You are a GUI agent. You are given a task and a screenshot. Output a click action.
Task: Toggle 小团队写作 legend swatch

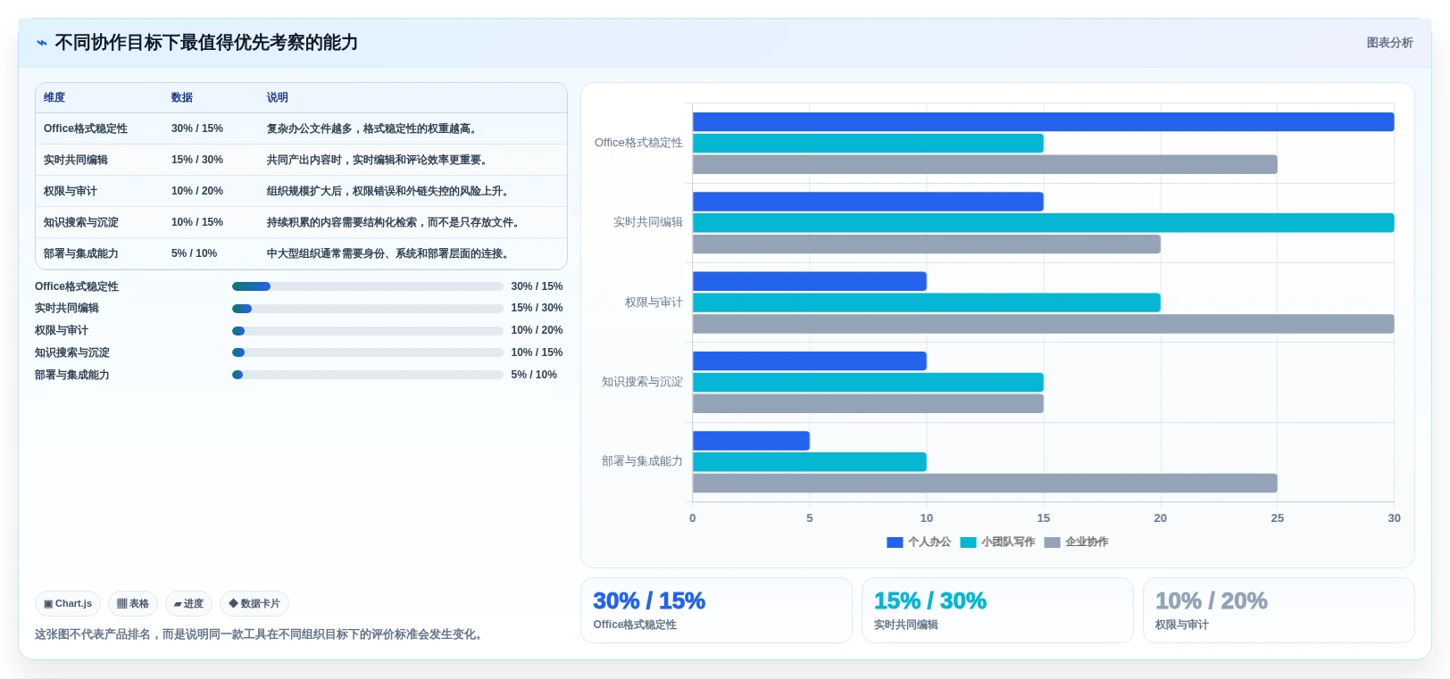(x=968, y=542)
